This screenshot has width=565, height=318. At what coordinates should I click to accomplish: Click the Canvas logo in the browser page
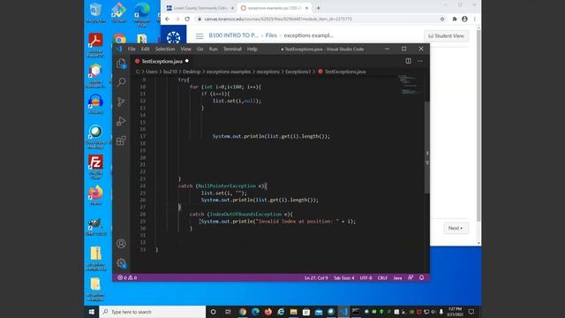pyautogui.click(x=173, y=37)
